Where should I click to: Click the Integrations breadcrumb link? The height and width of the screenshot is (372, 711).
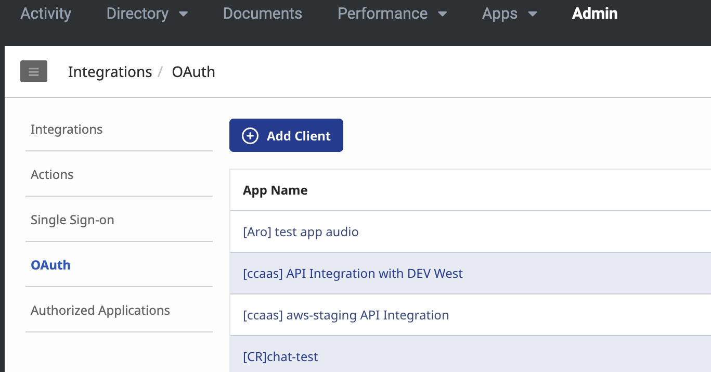[x=110, y=72]
